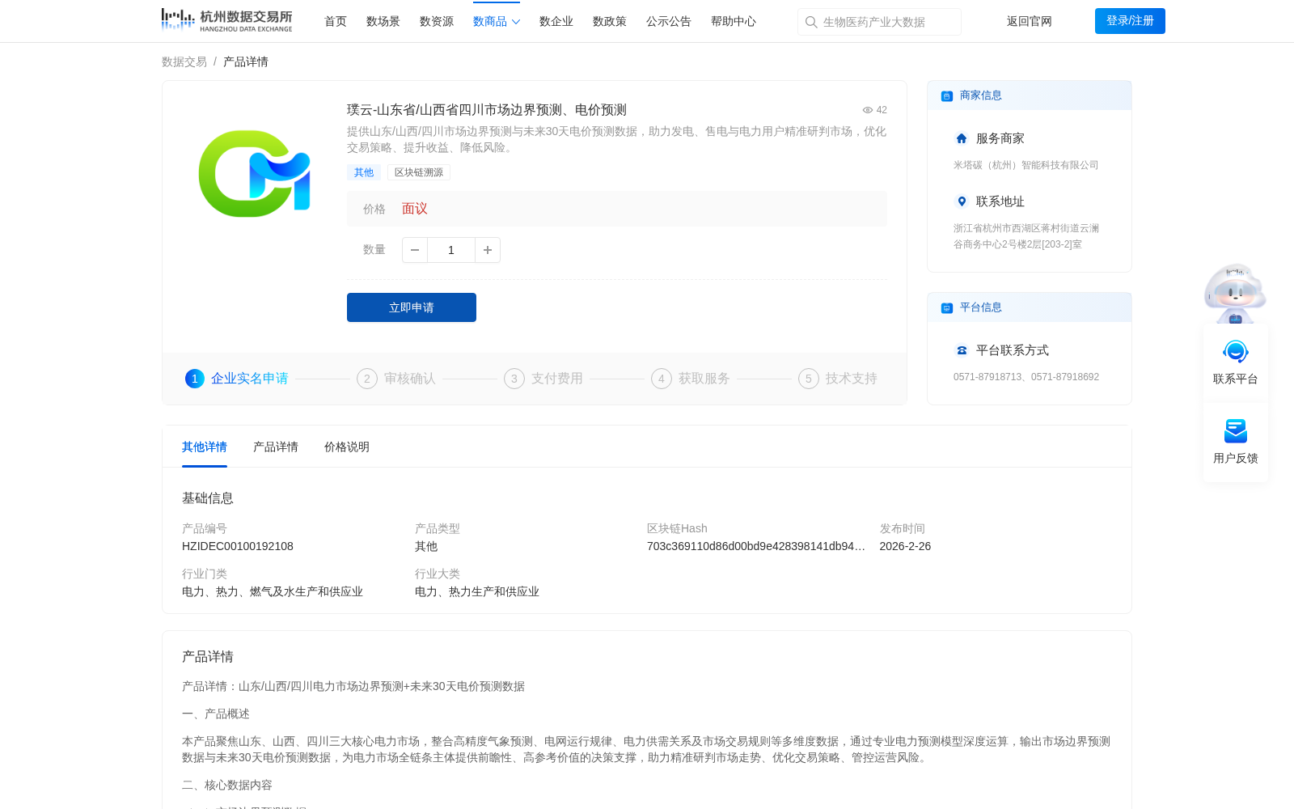The image size is (1294, 809).
Task: Click step 1 circle 企业实名申请
Action: pyautogui.click(x=195, y=379)
